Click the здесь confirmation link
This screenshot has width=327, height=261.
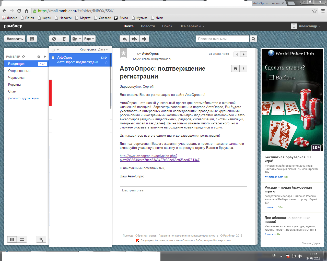click(233, 144)
